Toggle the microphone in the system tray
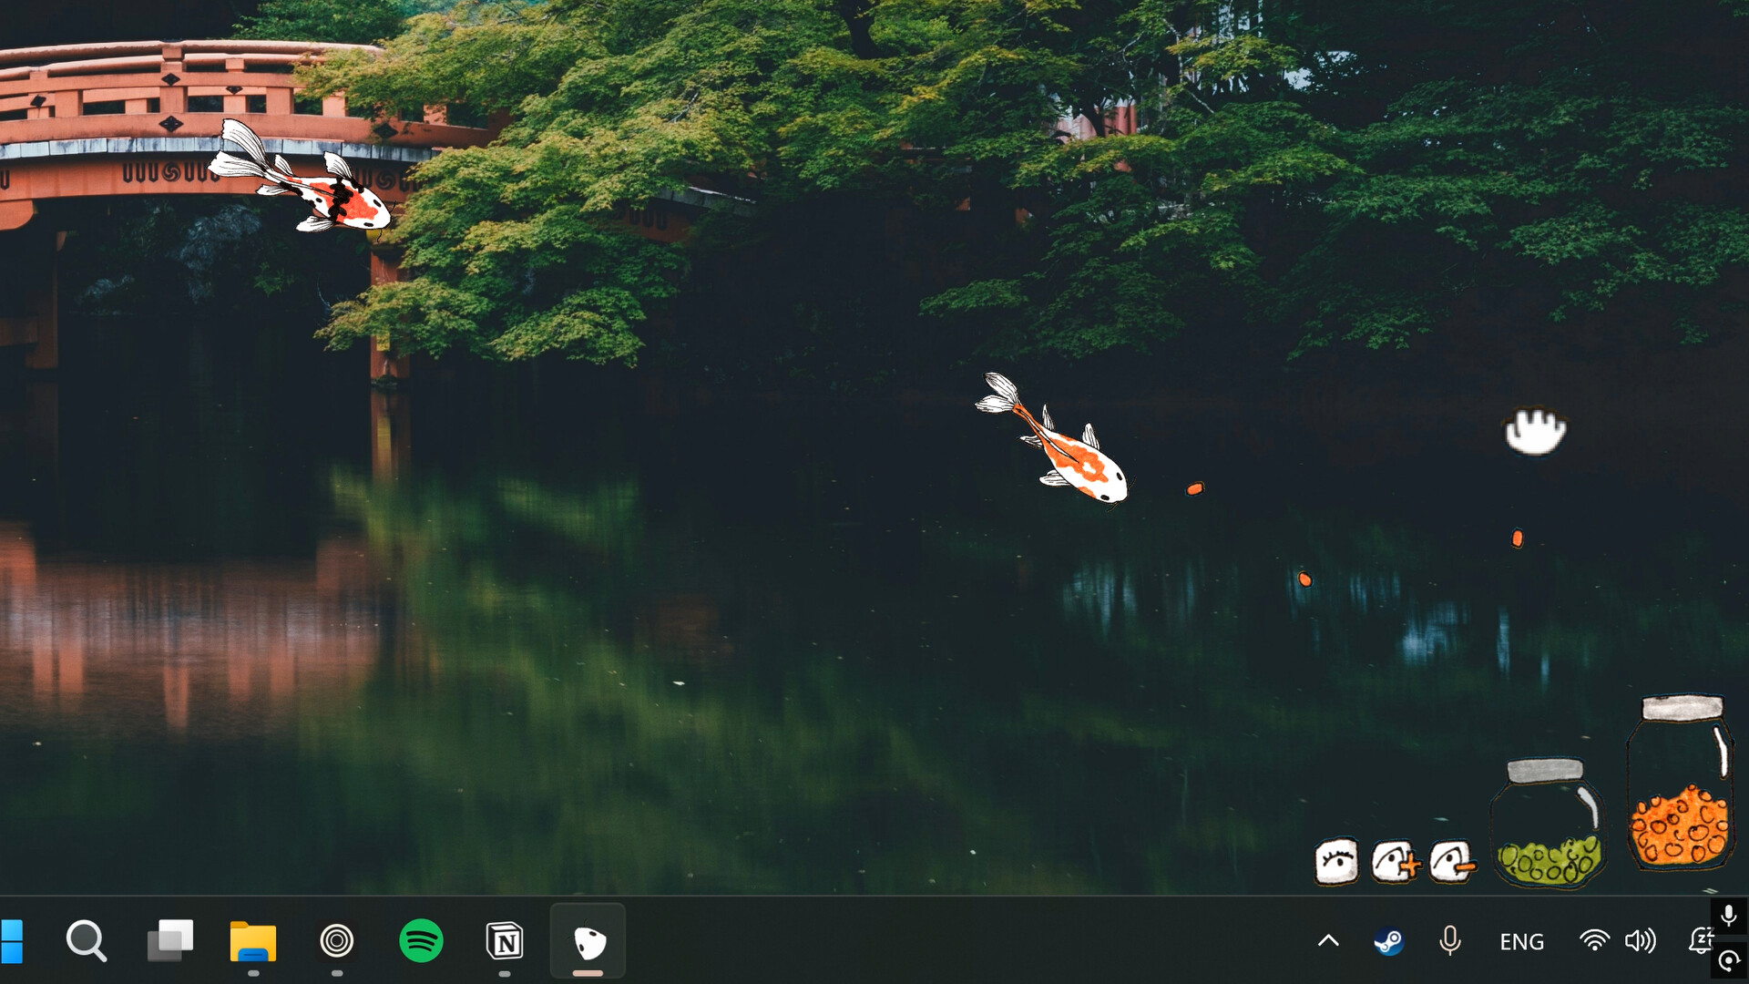 point(1450,941)
